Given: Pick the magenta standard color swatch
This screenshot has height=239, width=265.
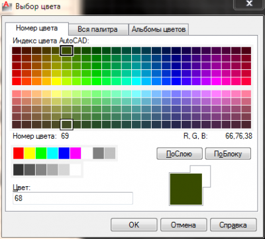Looking at the screenshot, I should coord(76,153).
